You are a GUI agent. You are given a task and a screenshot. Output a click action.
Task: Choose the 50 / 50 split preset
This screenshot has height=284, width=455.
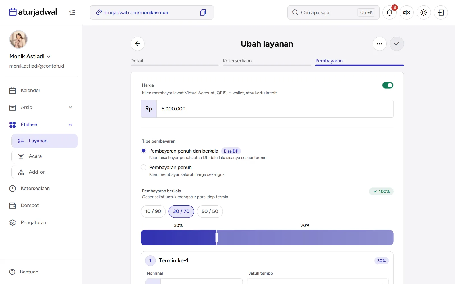coord(210,211)
